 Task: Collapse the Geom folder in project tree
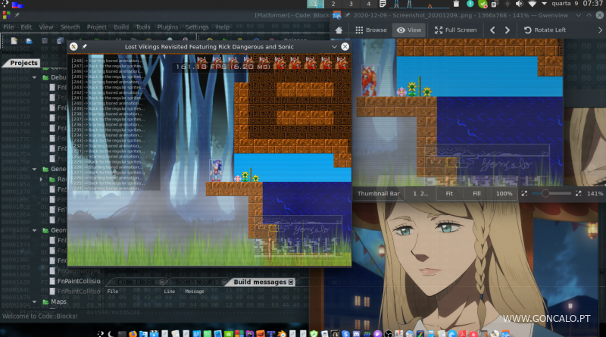pos(34,230)
